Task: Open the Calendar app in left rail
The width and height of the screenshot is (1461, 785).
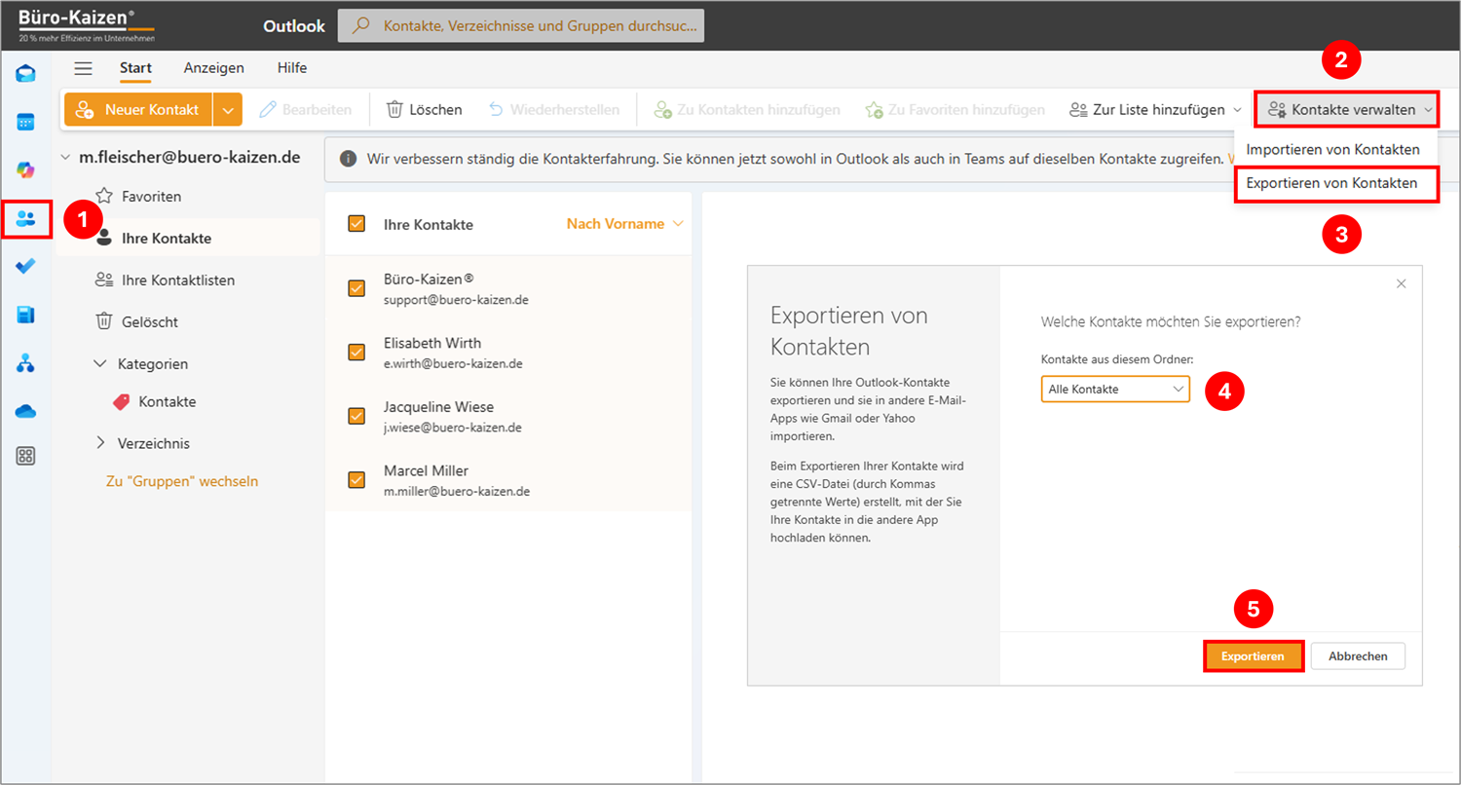Action: tap(26, 123)
